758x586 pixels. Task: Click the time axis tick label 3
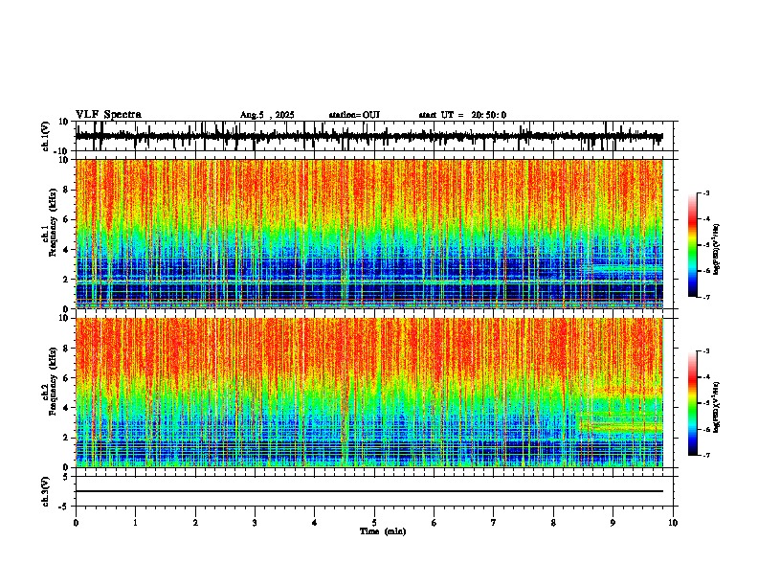[255, 523]
